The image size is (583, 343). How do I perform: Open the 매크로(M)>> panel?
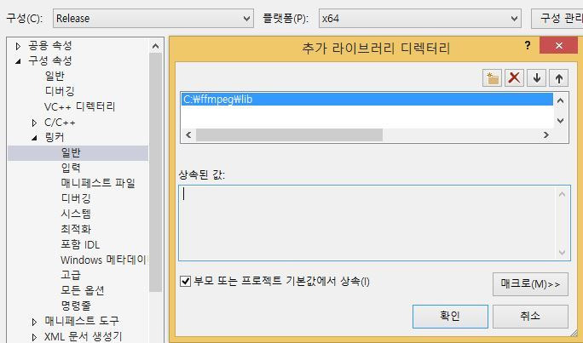click(530, 284)
